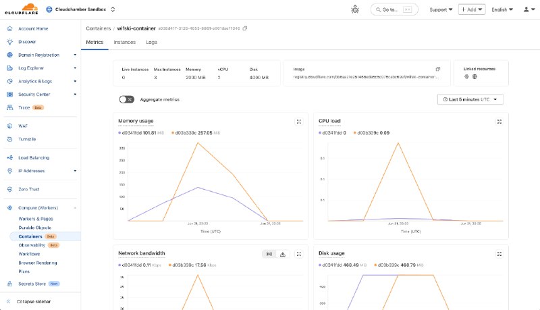Open the user account profile menu
The image size is (540, 310).
coord(529,9)
